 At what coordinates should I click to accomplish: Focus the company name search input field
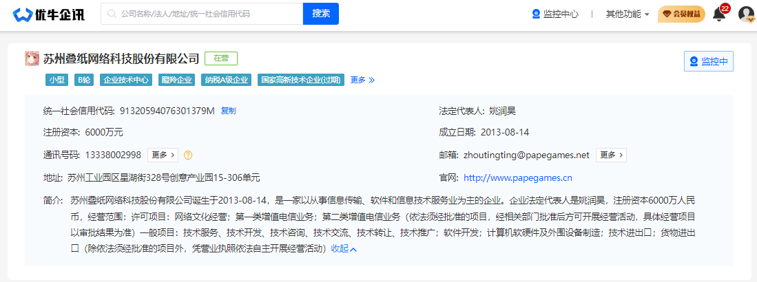202,14
